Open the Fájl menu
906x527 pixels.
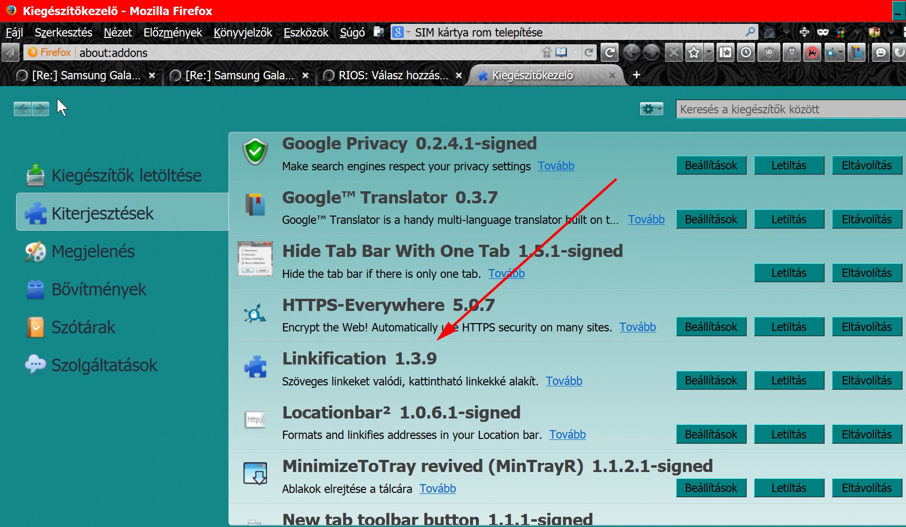14,32
